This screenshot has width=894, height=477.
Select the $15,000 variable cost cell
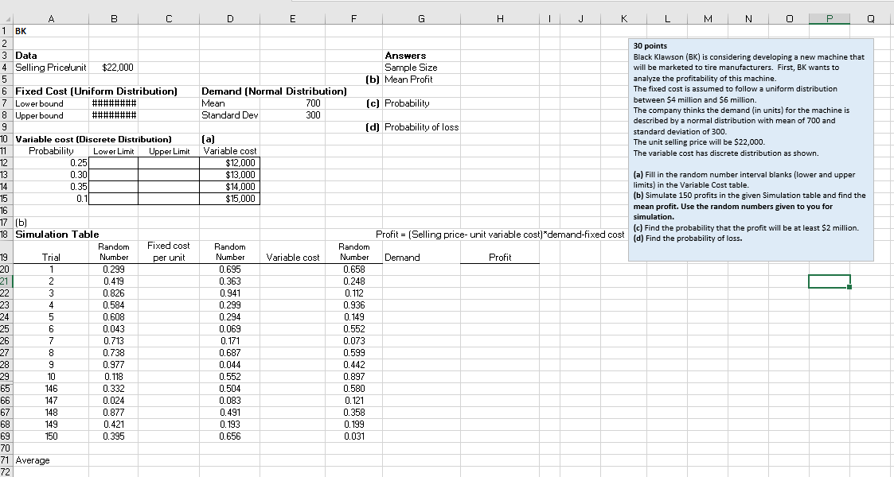point(230,199)
